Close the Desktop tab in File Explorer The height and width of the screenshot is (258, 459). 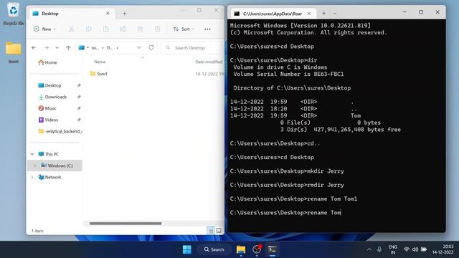click(x=108, y=14)
